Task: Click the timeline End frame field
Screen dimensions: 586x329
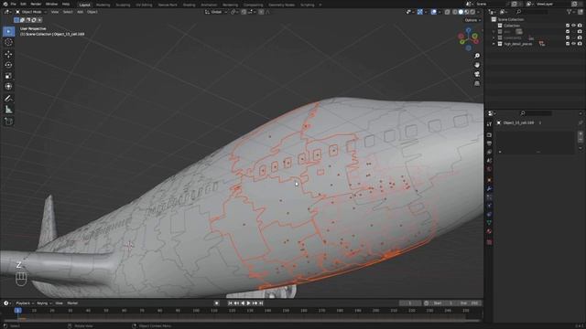Action: 470,303
